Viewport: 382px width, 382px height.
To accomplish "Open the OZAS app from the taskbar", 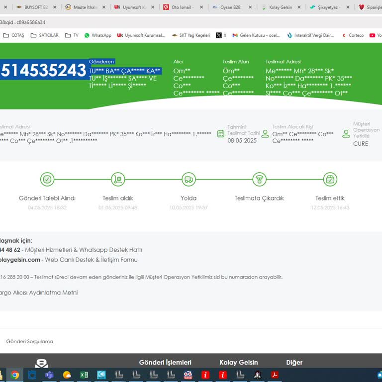I will tap(188, 375).
